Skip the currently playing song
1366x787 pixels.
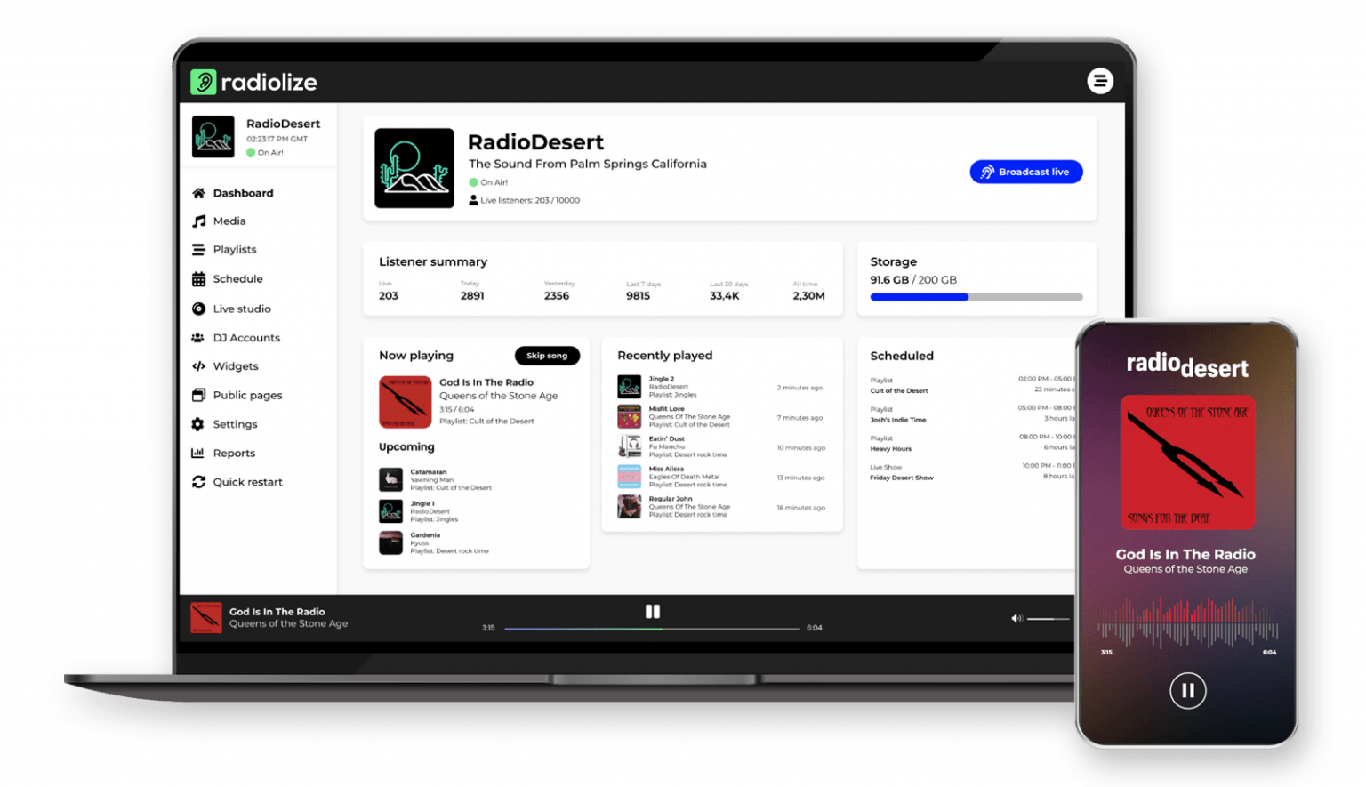[547, 356]
